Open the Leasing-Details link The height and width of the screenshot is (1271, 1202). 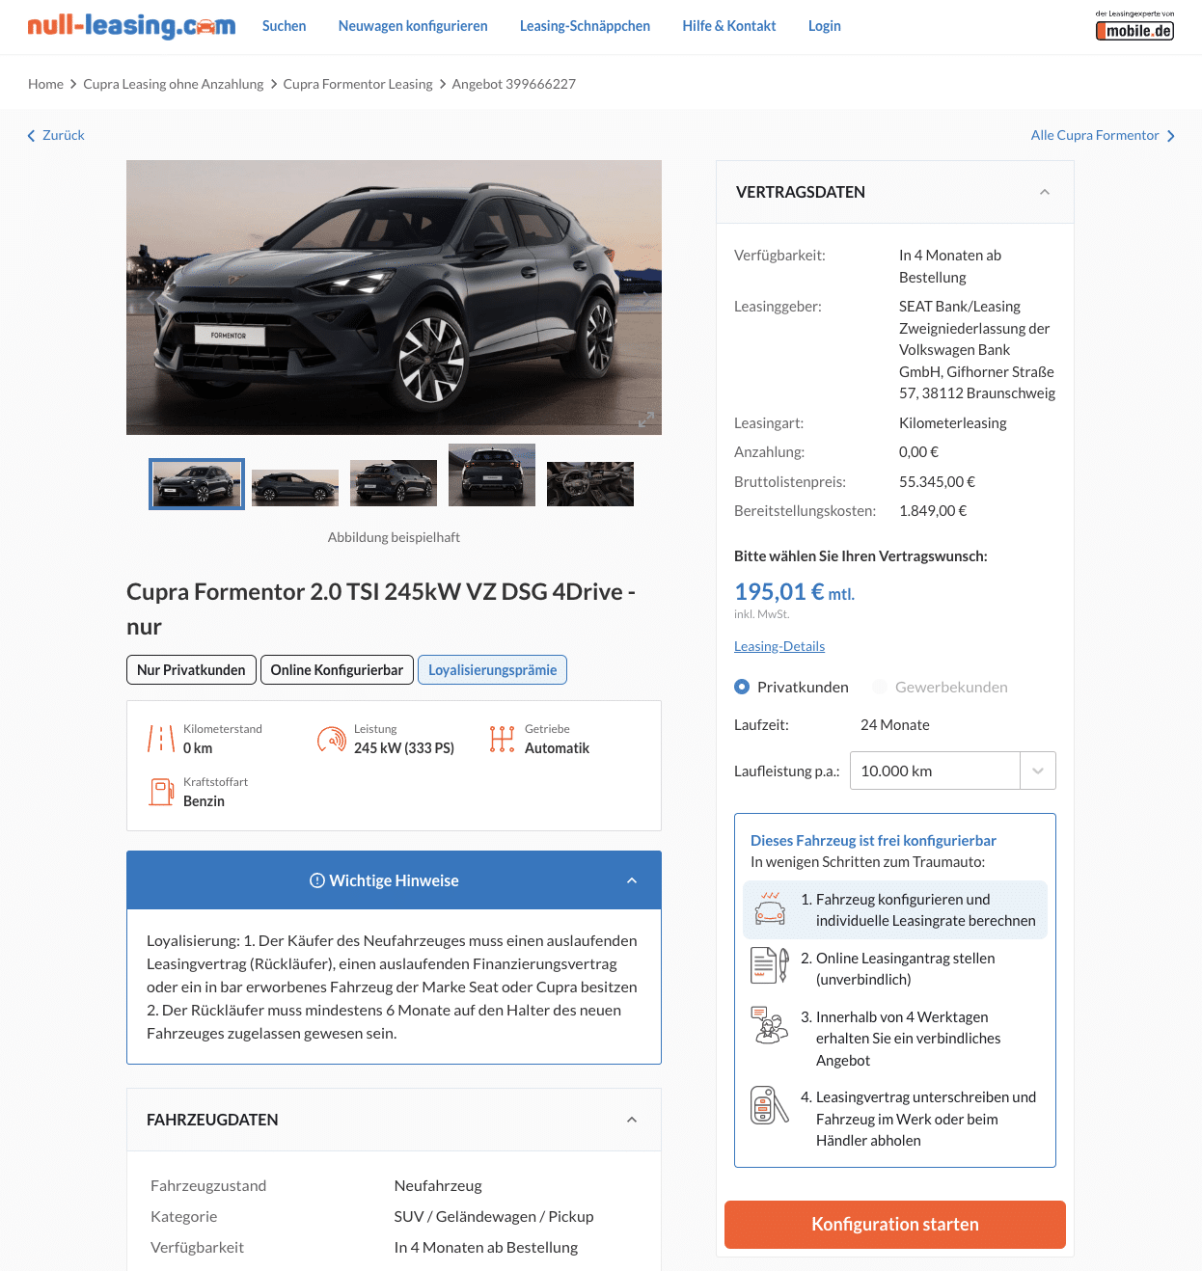tap(779, 646)
